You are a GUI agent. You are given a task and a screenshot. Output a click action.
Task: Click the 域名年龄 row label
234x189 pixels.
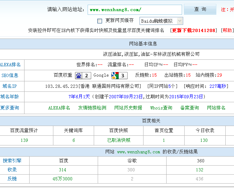[x=10, y=97]
